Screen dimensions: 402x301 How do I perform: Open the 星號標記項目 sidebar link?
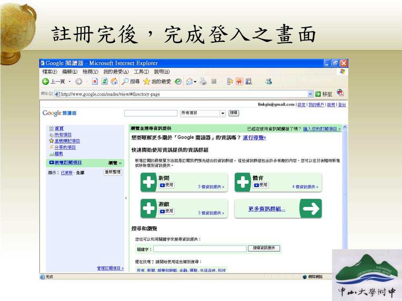click(x=67, y=141)
